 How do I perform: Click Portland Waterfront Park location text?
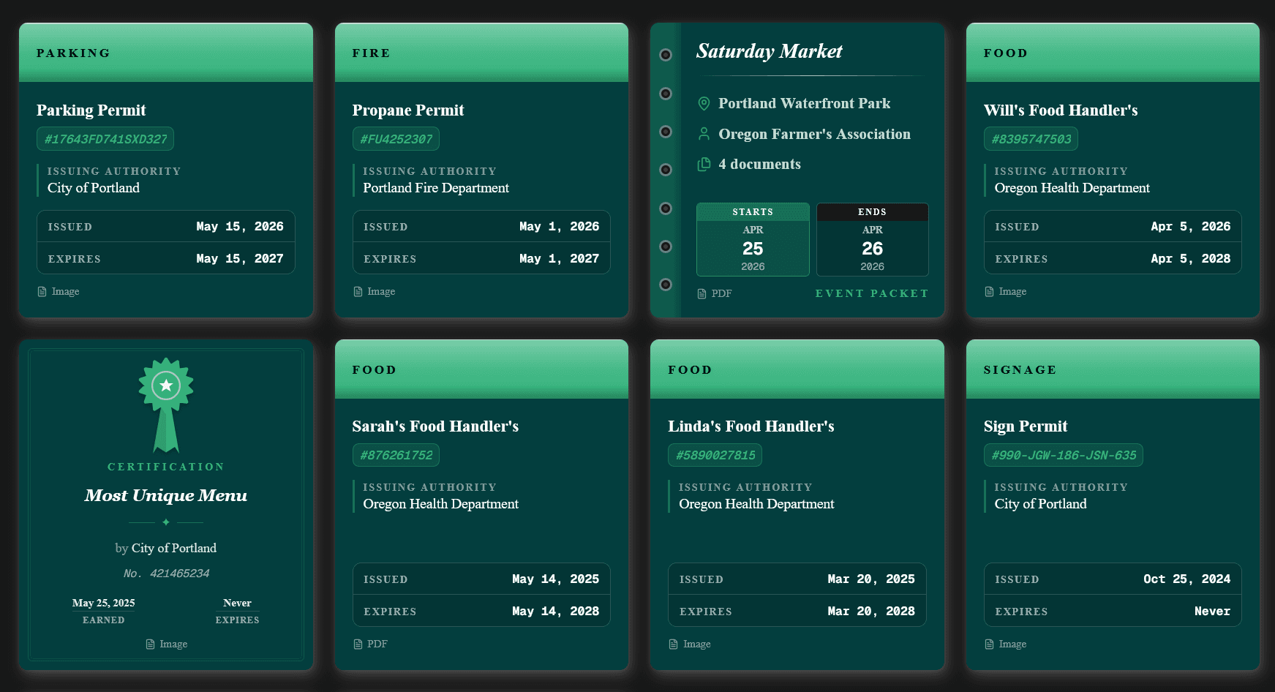(804, 104)
